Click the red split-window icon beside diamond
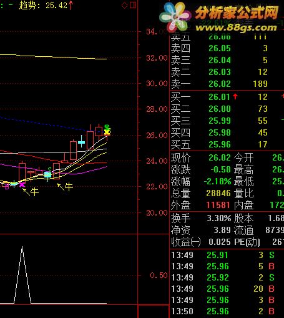Image resolution: width=284 pixels, height=318 pixels. pos(133,5)
